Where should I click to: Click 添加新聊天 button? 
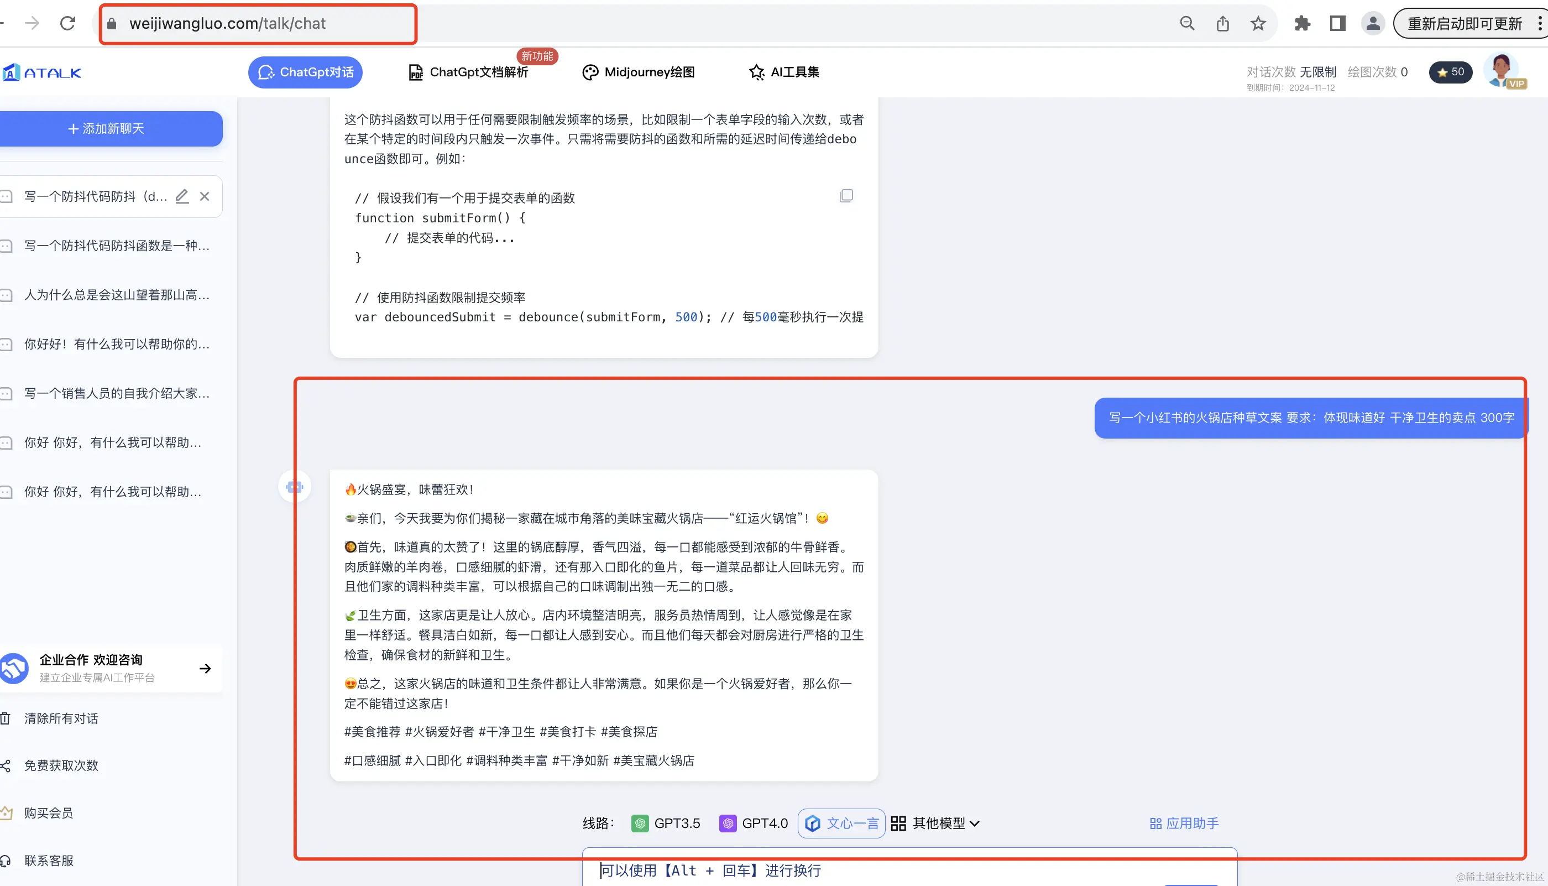107,128
